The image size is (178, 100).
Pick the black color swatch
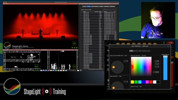click(x=158, y=82)
